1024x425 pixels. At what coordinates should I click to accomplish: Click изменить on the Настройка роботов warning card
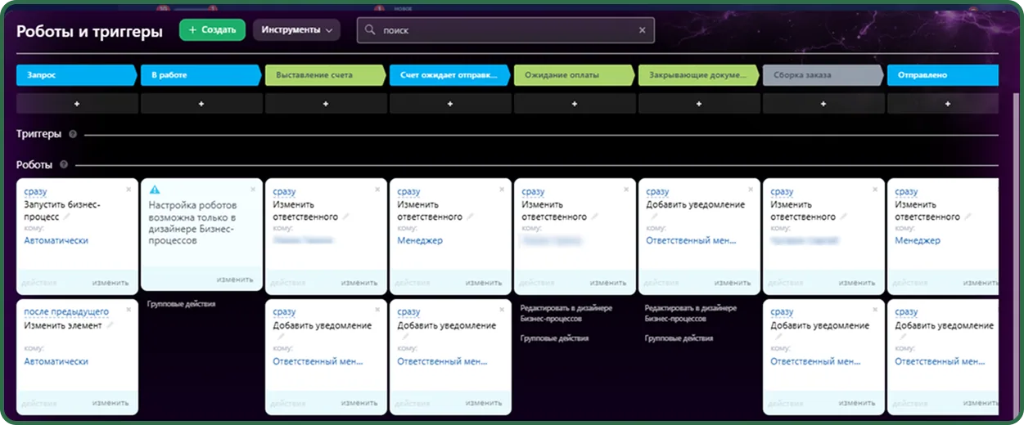(235, 280)
